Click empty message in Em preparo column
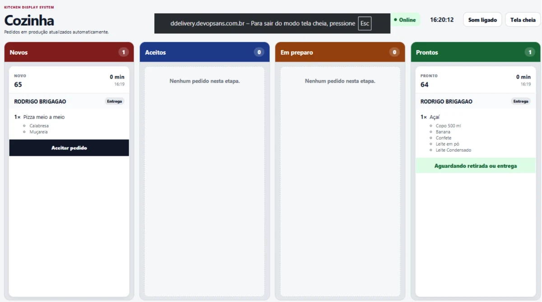542x302 pixels. pyautogui.click(x=340, y=81)
